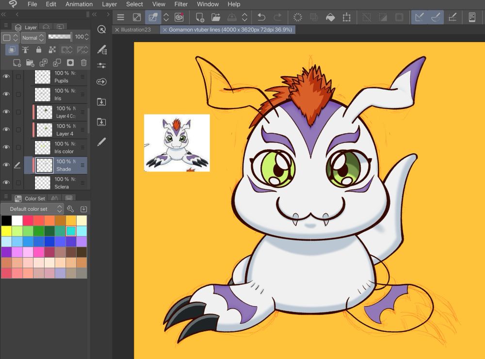Screen dimensions: 485x359
Task: Hide the Sclera layer
Action: coord(6,182)
